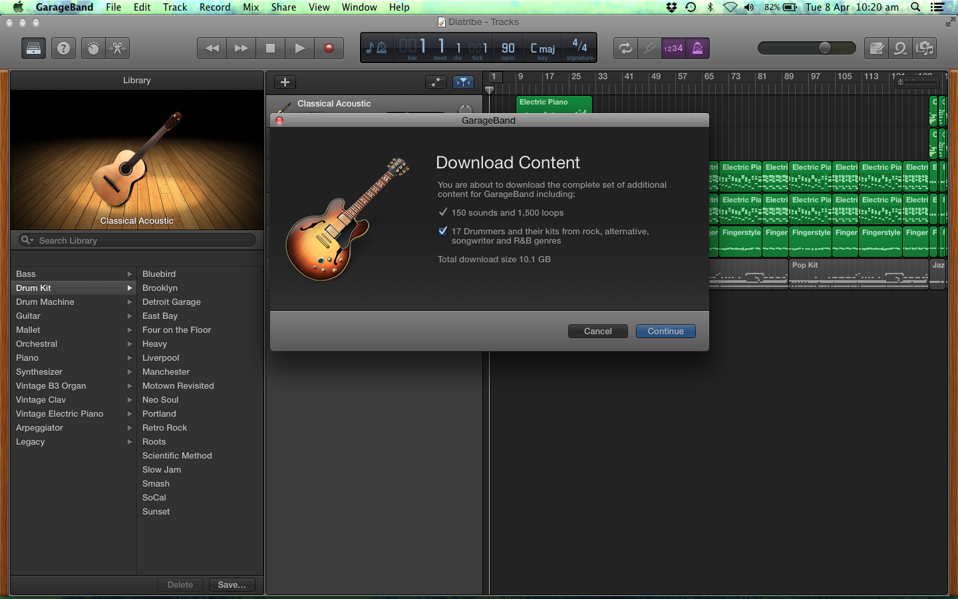Open the Mix menu

click(x=251, y=7)
